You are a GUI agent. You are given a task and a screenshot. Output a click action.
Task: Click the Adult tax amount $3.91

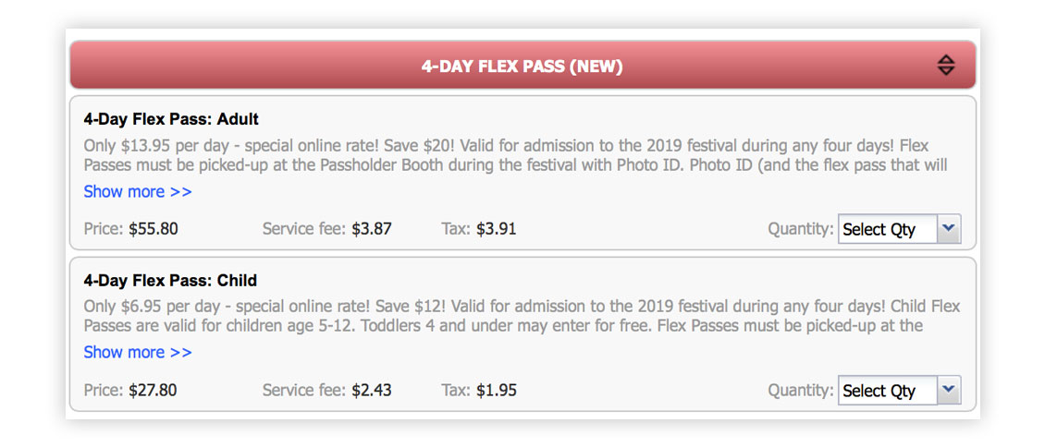click(497, 229)
